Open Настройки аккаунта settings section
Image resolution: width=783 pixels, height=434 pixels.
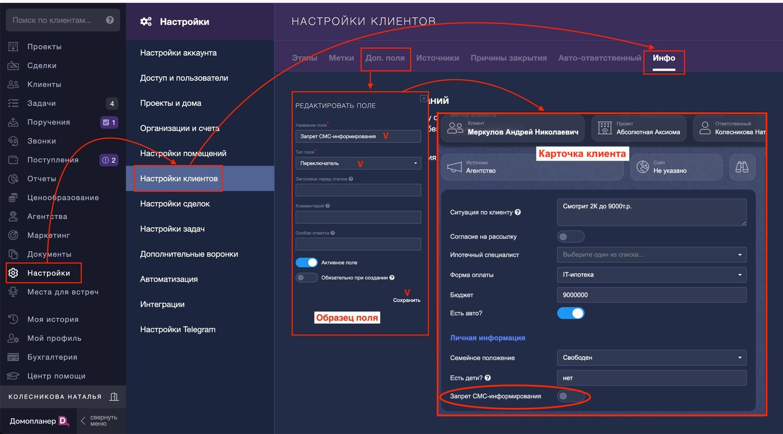tap(178, 53)
